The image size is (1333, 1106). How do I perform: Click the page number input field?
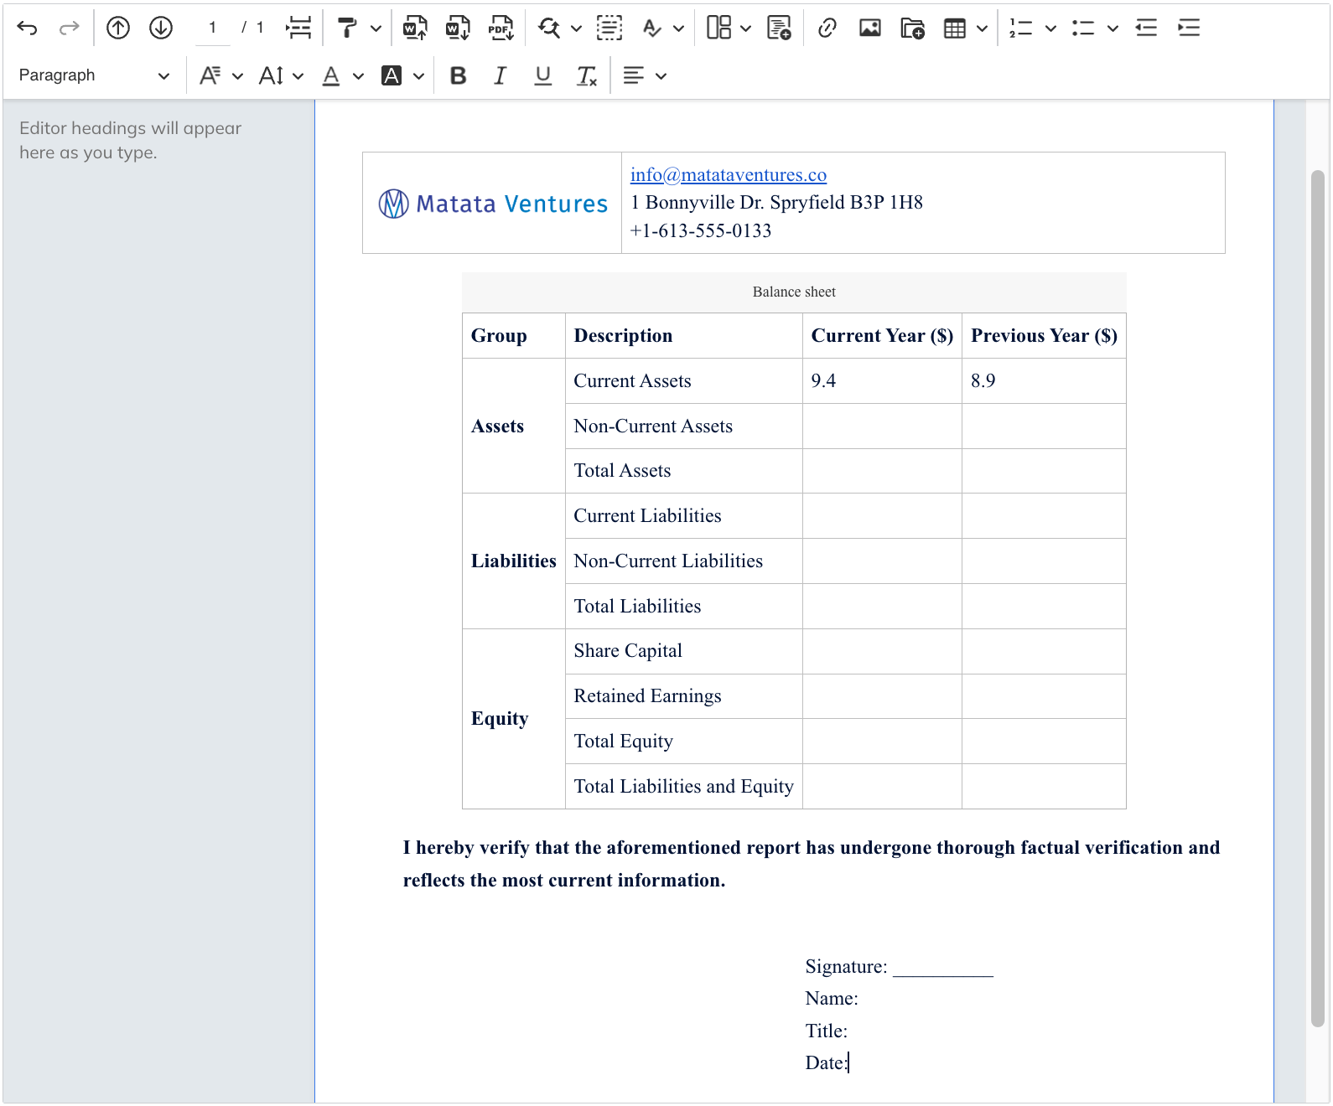coord(213,28)
